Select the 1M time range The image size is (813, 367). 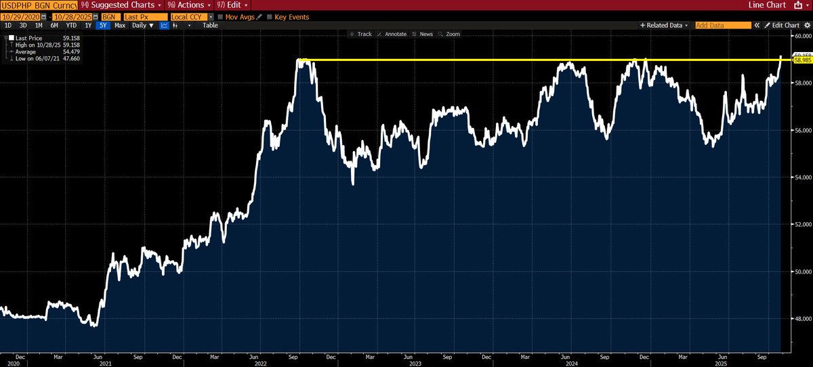click(x=39, y=25)
